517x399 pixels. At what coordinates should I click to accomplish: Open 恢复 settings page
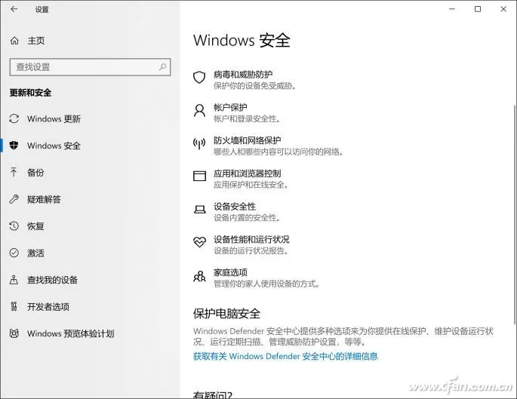point(35,226)
